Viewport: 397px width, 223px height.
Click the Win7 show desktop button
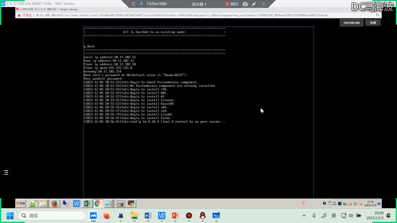(380, 203)
